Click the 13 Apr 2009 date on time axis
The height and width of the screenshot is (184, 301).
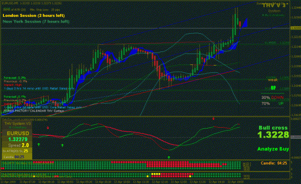coord(8,182)
